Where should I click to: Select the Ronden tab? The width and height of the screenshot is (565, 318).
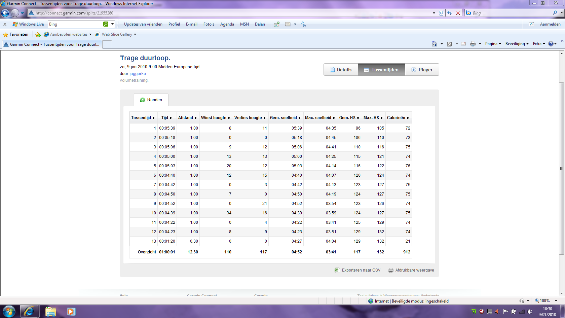pyautogui.click(x=151, y=100)
